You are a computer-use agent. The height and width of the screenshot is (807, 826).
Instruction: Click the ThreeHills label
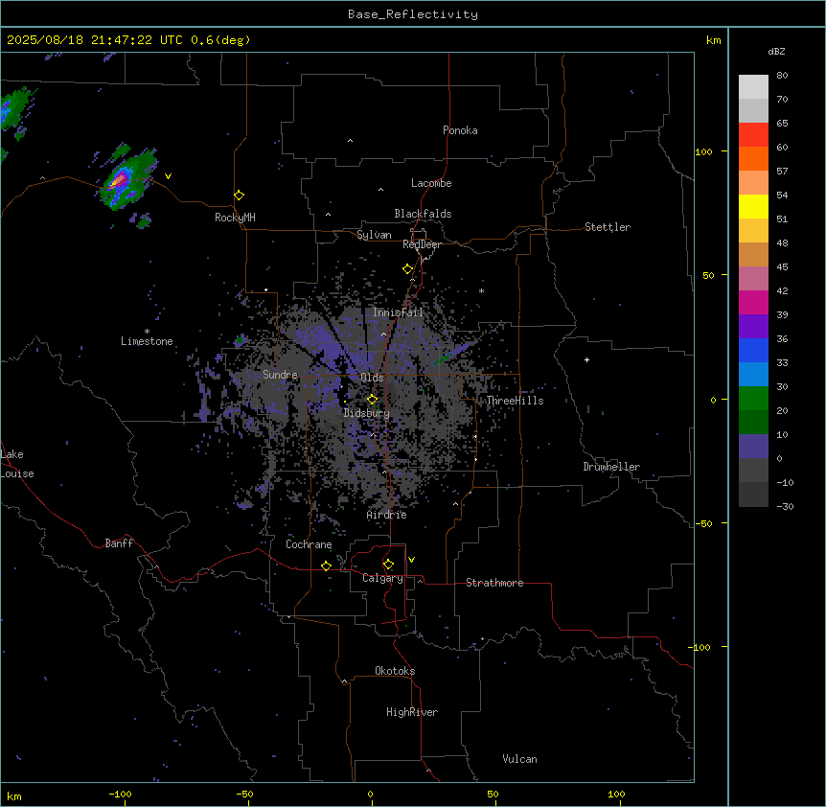515,401
